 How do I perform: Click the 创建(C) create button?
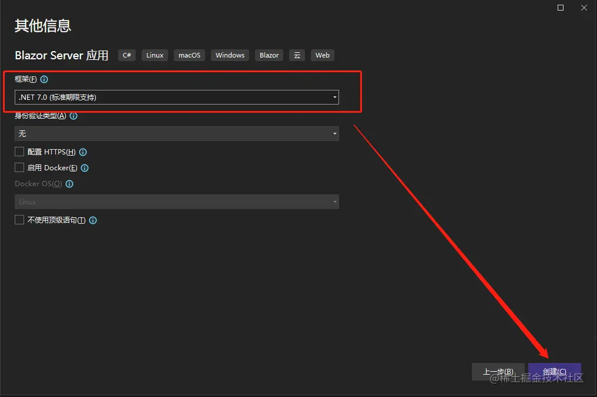tap(554, 372)
